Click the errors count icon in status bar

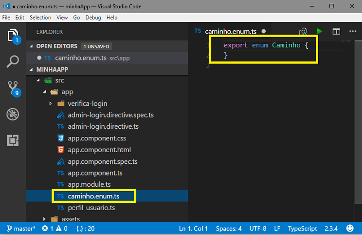tap(45, 229)
